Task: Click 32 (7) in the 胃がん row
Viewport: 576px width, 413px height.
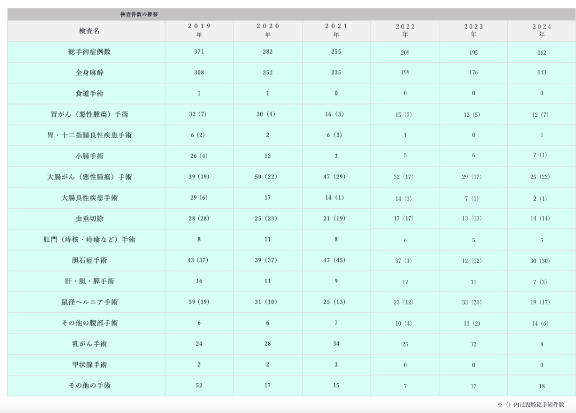Action: [x=198, y=114]
